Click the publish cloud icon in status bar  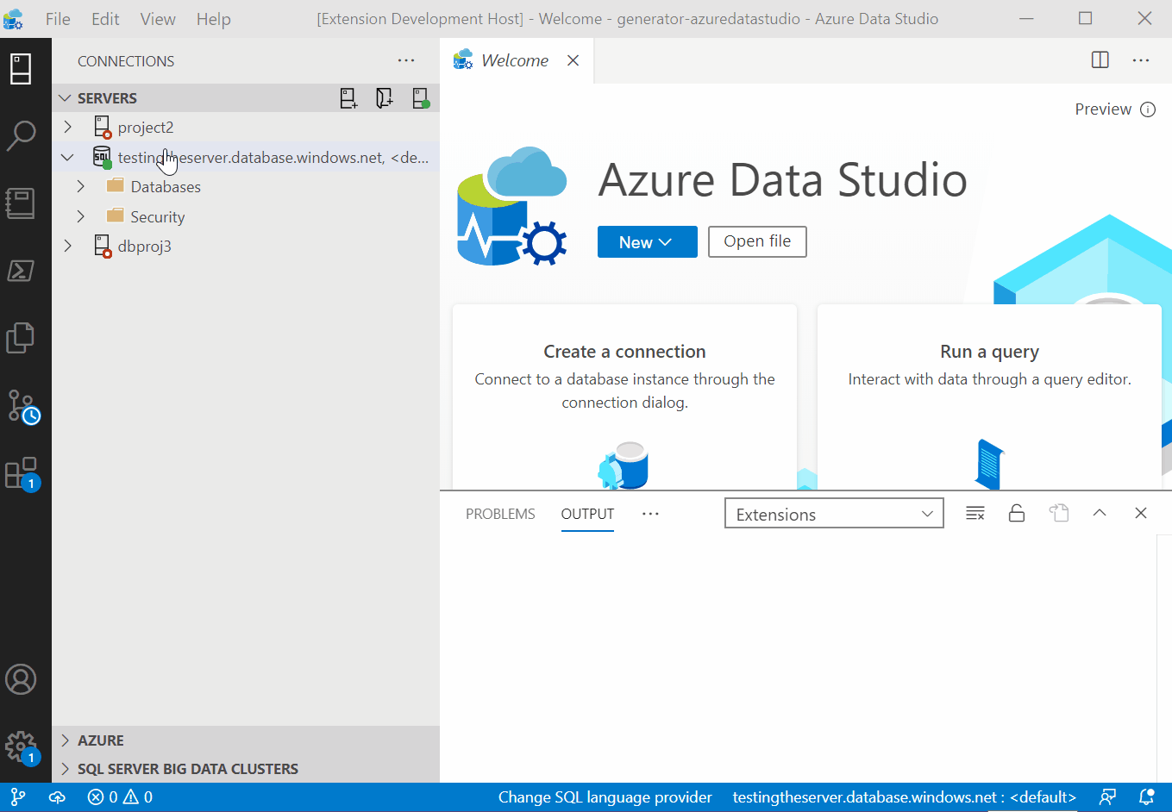click(x=57, y=797)
